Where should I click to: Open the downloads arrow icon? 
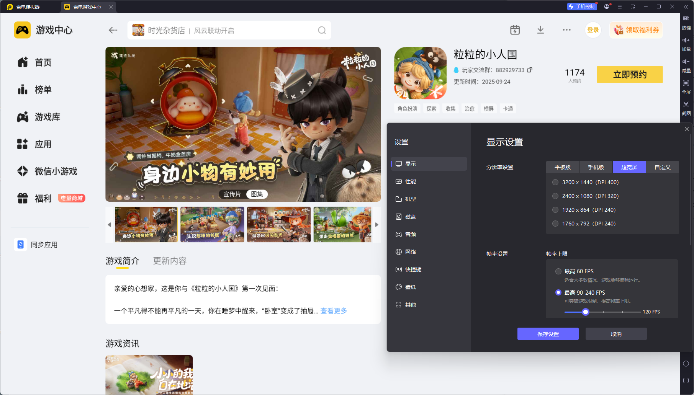tap(540, 30)
